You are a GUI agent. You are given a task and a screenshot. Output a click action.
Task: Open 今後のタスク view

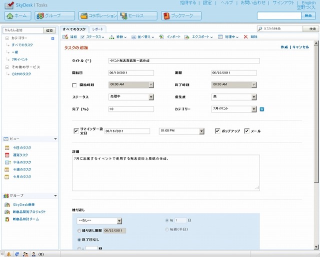(22, 162)
